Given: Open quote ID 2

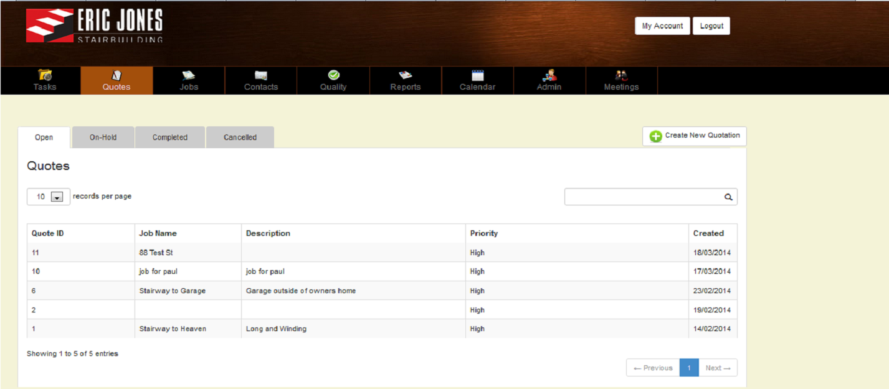Looking at the screenshot, I should (34, 310).
